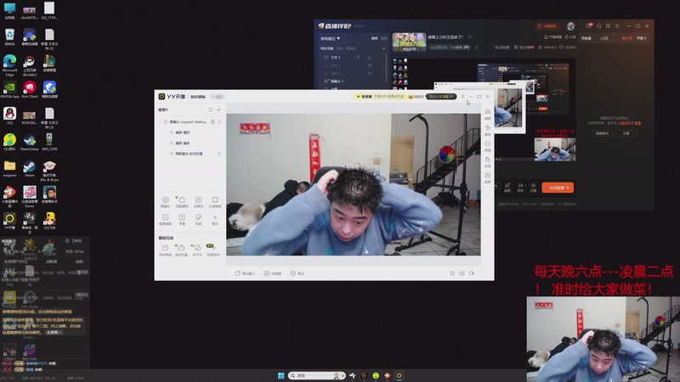The width and height of the screenshot is (680, 382).
Task: Pop out the YY开播 preview window
Action: (x=245, y=273)
